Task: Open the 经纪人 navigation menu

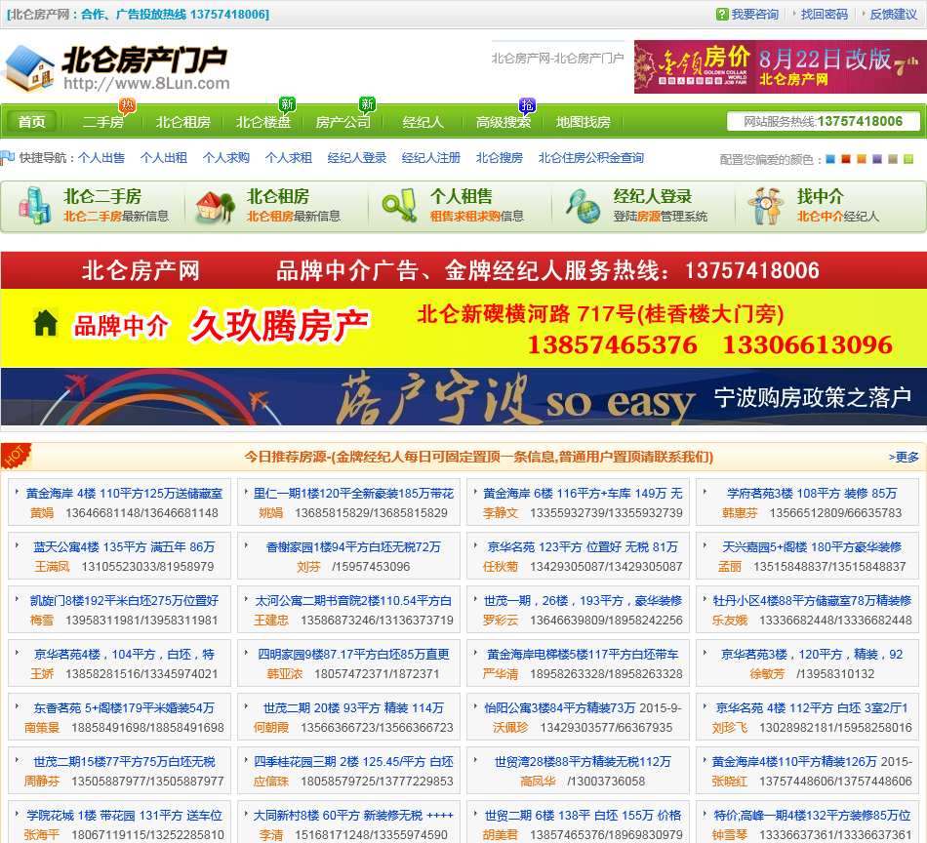Action: coord(423,122)
